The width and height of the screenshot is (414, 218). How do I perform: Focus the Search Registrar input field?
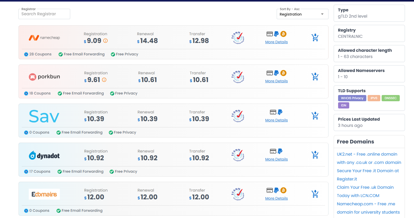tap(44, 14)
